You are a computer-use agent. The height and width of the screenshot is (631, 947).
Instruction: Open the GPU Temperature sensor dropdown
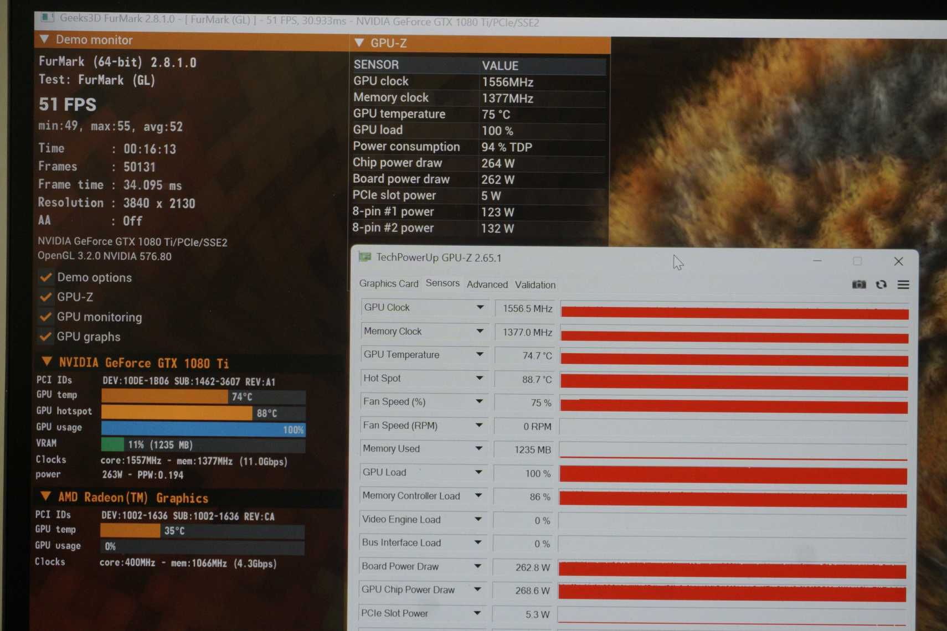[480, 354]
